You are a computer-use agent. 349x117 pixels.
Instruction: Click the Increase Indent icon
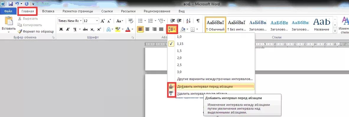179,21
